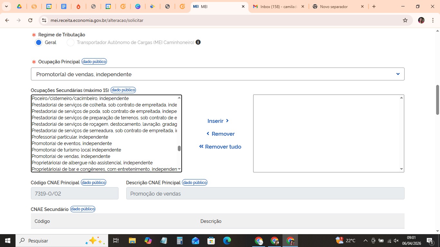440x247 pixels.
Task: Switch to the MEI tab
Action: click(219, 6)
